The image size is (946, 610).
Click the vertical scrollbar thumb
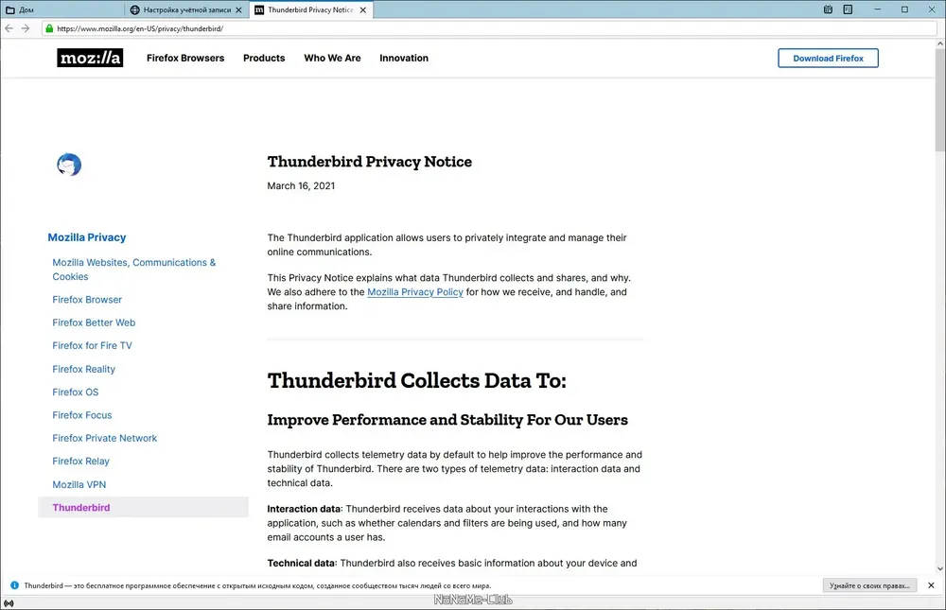coord(940,99)
